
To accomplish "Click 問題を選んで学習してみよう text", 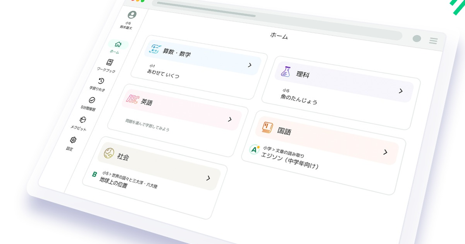I will 147,125.
